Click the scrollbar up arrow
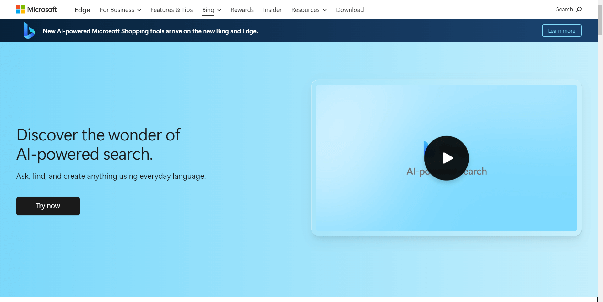Screen dimensions: 603x302 pyautogui.click(x=600, y=2)
